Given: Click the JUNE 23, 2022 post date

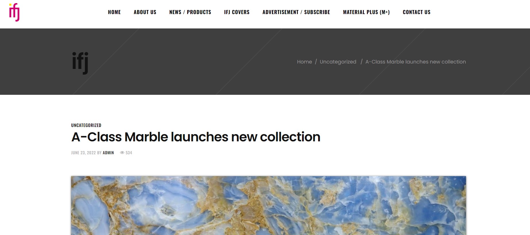Looking at the screenshot, I should pyautogui.click(x=84, y=153).
